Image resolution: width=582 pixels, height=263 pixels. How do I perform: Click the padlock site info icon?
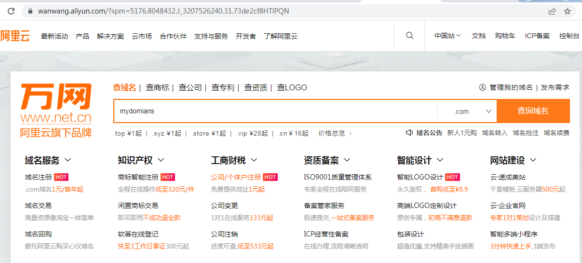click(x=30, y=11)
